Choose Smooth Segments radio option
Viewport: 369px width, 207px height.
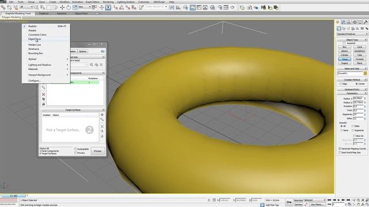[353, 131]
